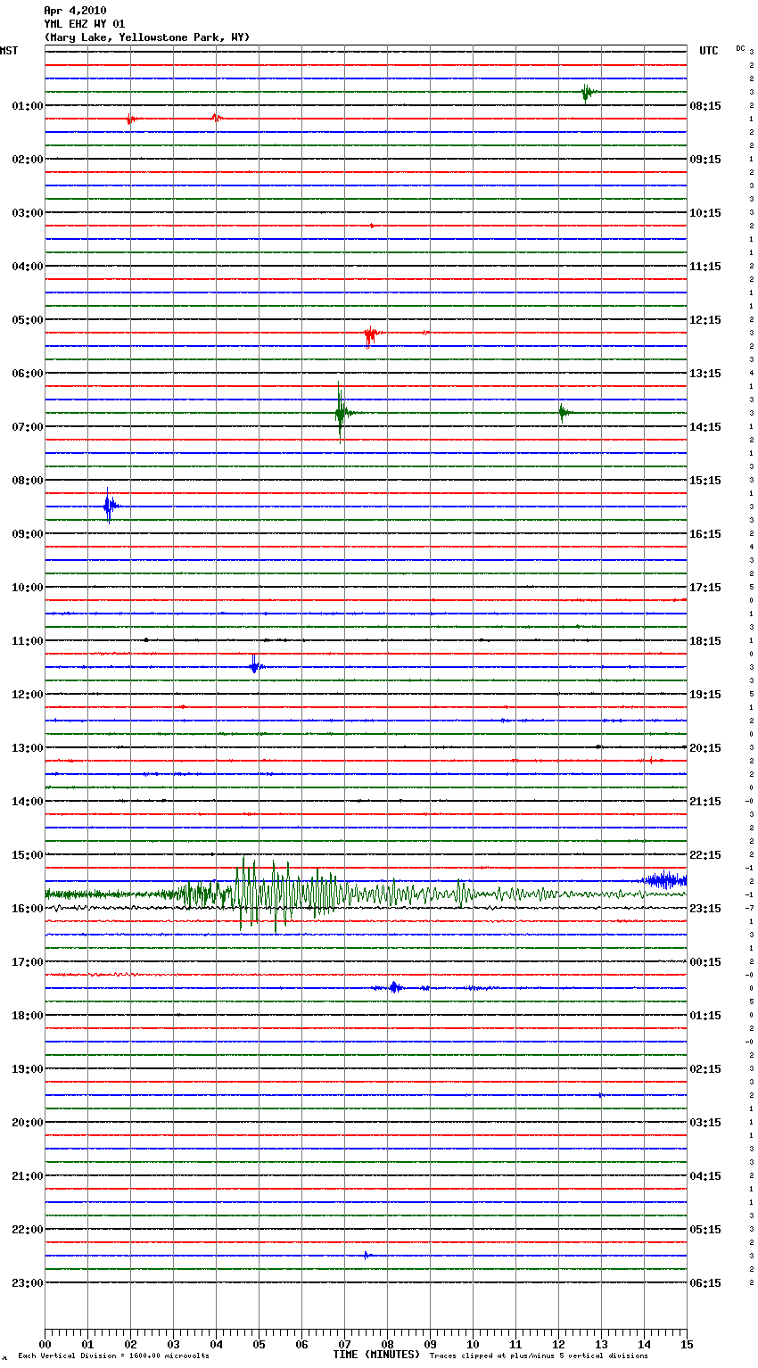Click the "UTC" column header

coord(709,51)
